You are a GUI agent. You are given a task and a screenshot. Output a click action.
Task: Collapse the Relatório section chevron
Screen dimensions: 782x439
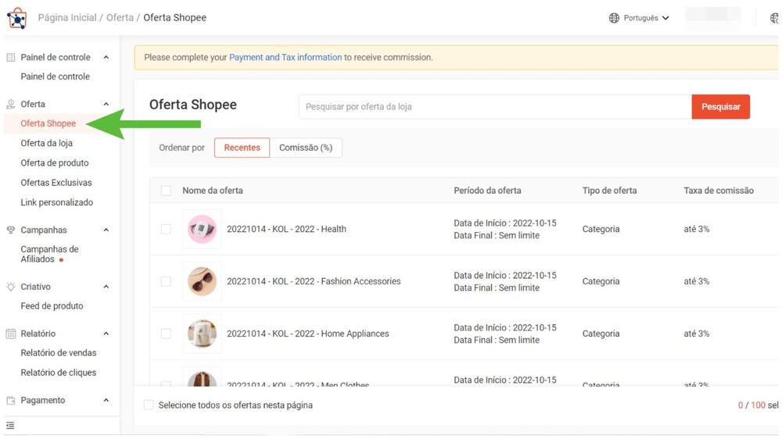point(106,334)
